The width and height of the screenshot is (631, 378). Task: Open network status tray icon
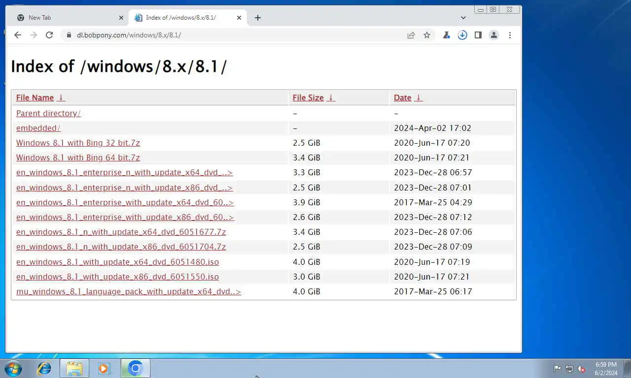click(569, 369)
